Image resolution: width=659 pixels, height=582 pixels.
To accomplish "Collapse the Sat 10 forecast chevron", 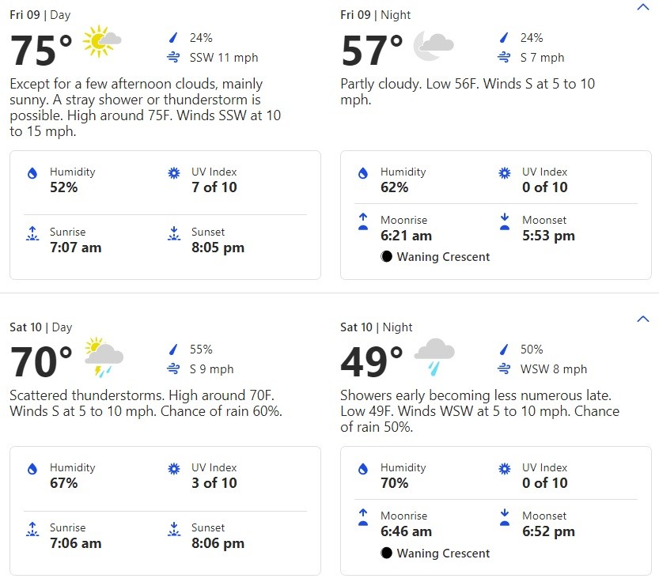I will click(642, 319).
